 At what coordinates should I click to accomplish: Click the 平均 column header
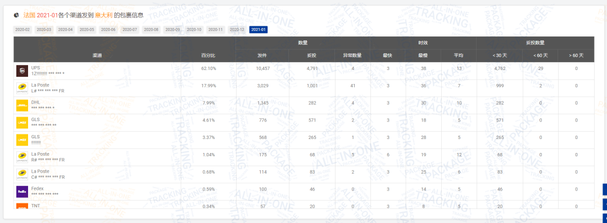pos(459,55)
